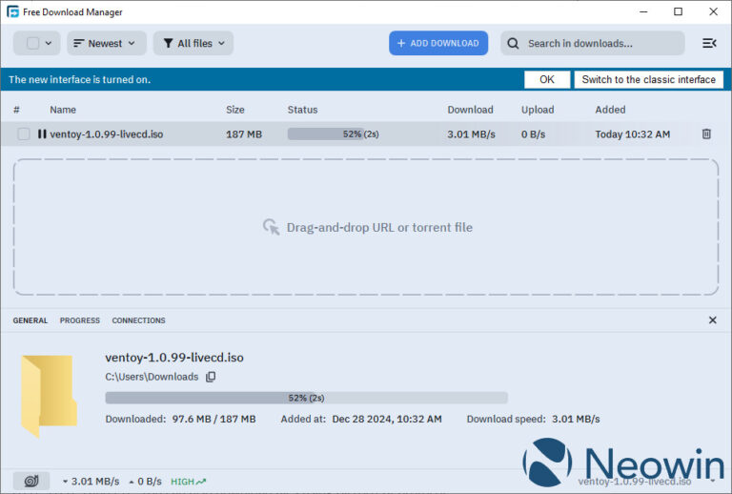
Task: Open the hamburger menu icon beside the search field
Action: coord(709,44)
